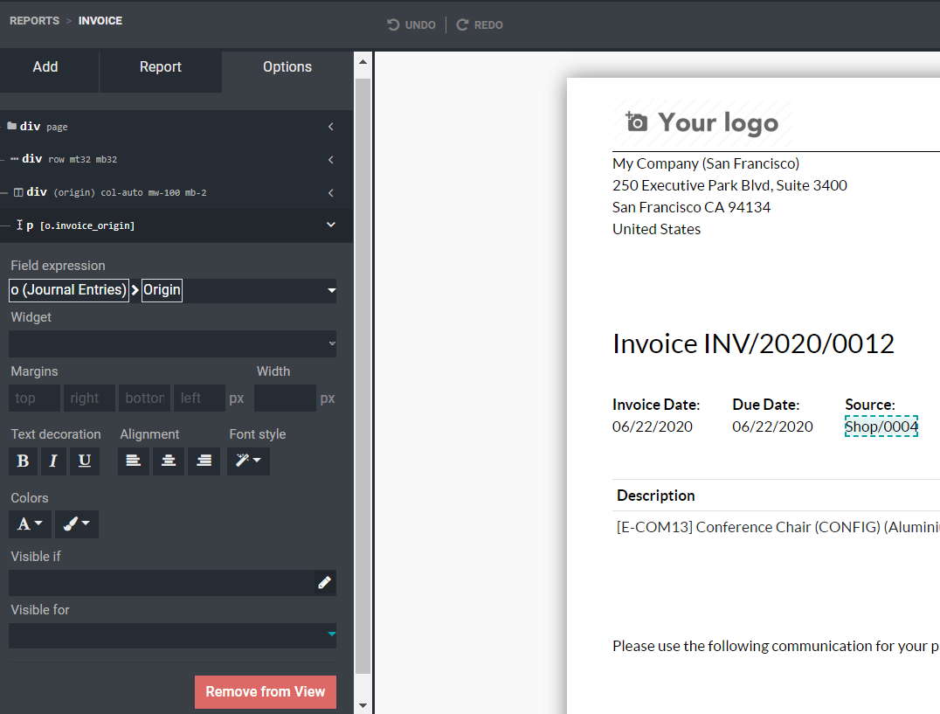
Task: Toggle underline text decoration
Action: pos(84,461)
